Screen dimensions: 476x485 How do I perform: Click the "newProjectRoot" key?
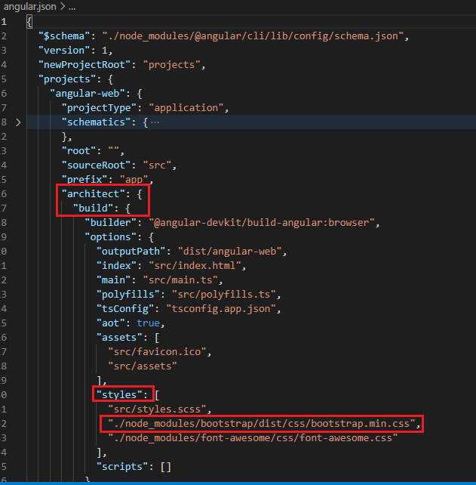(84, 65)
